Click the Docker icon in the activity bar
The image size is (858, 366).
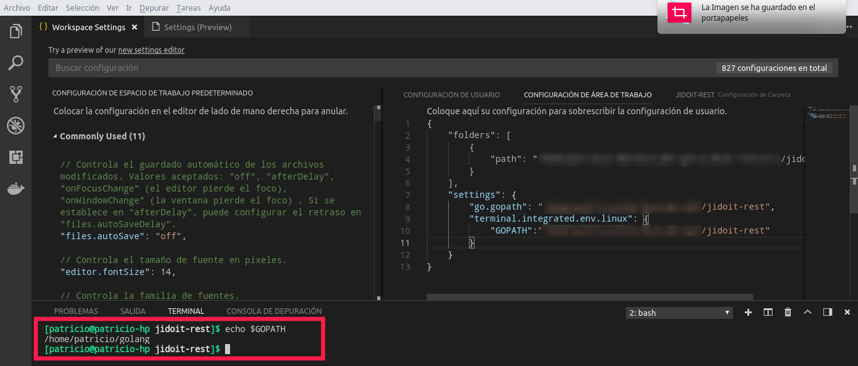[x=16, y=188]
